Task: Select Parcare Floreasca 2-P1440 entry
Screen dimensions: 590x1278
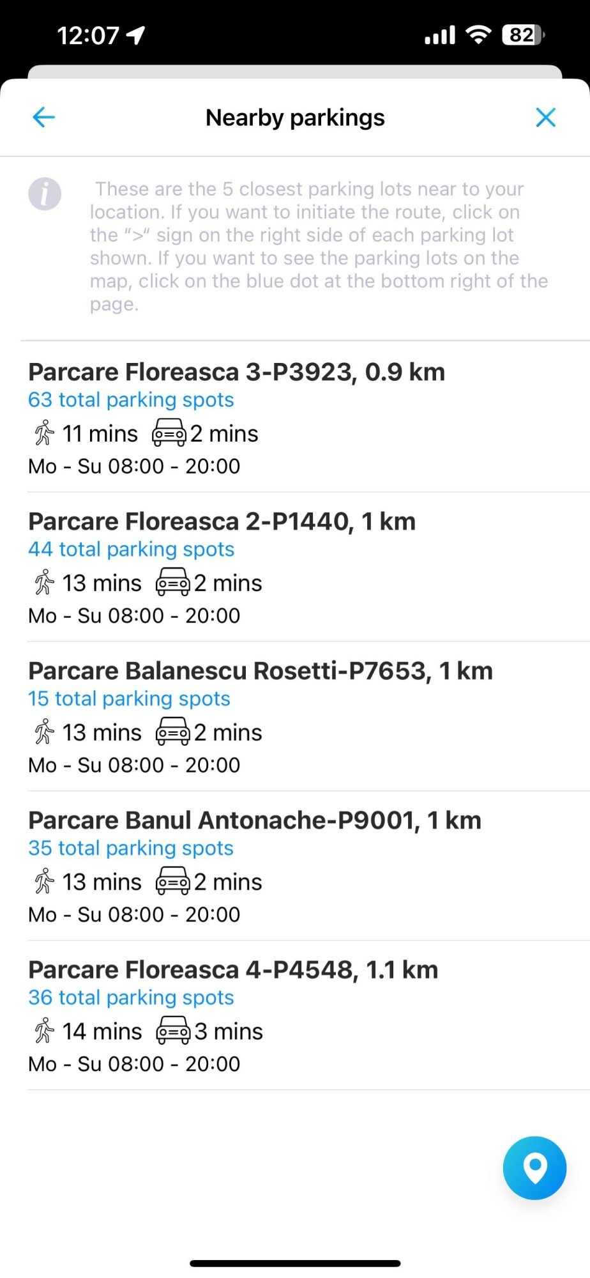Action: [222, 521]
